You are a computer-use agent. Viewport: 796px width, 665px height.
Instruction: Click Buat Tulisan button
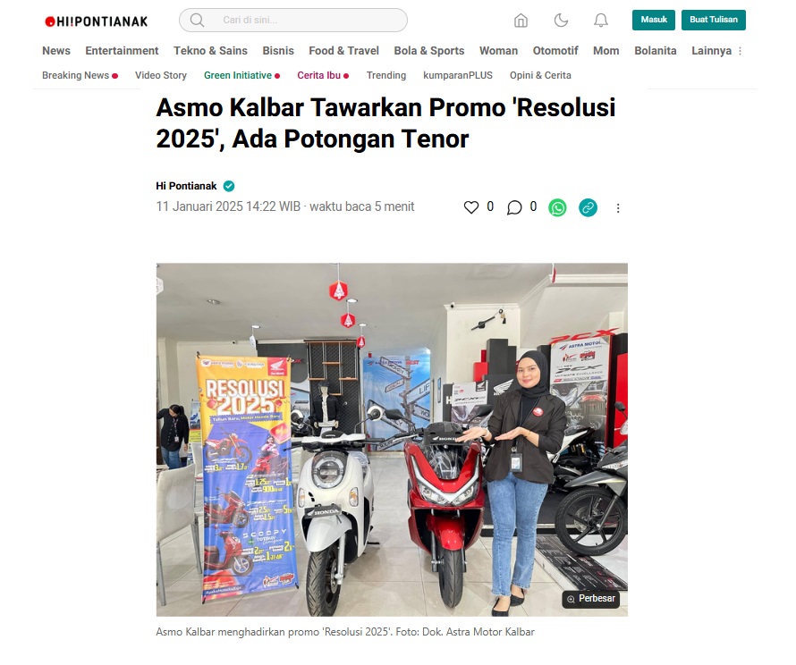click(713, 20)
